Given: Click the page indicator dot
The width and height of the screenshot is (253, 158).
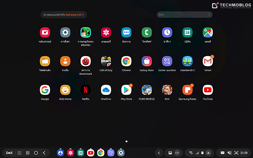Looking at the screenshot, I should tap(126, 142).
